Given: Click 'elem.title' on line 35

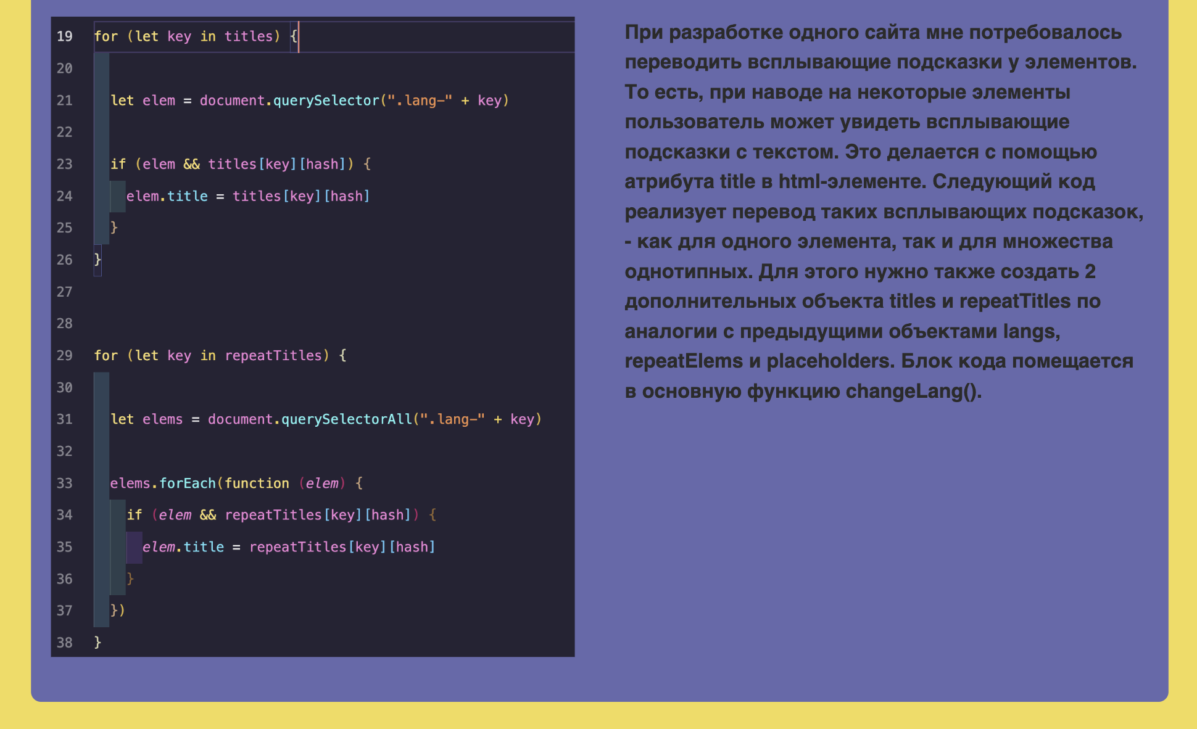Looking at the screenshot, I should coord(183,547).
